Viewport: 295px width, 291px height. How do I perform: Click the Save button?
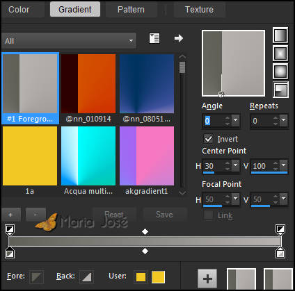(x=164, y=215)
